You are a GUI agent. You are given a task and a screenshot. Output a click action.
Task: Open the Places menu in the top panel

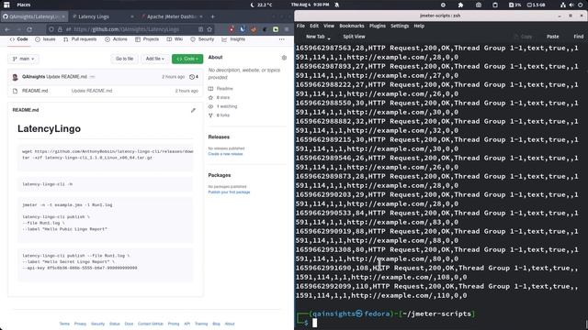pyautogui.click(x=23, y=5)
